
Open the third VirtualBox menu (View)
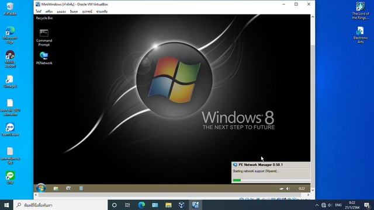(61, 12)
